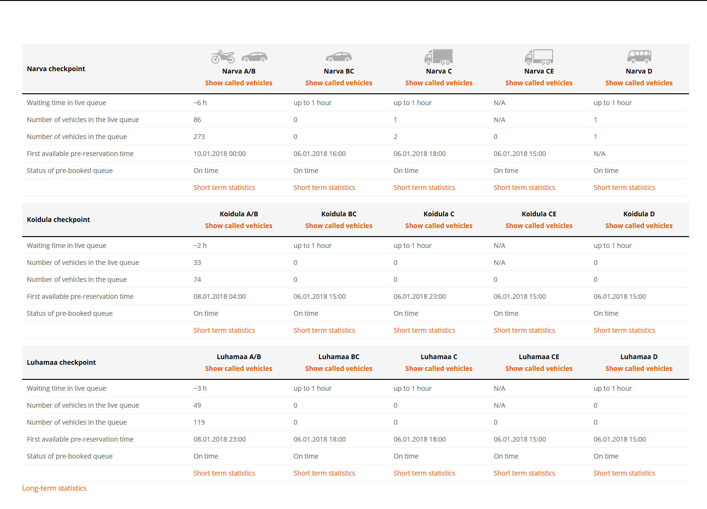The width and height of the screenshot is (707, 509).
Task: Open short term statistics for Narva C
Action: 424,188
